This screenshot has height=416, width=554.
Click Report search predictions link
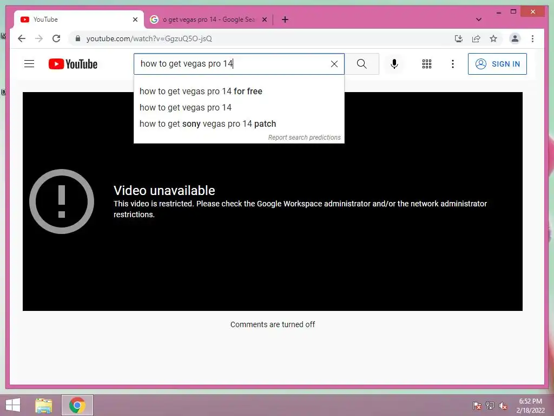click(304, 138)
